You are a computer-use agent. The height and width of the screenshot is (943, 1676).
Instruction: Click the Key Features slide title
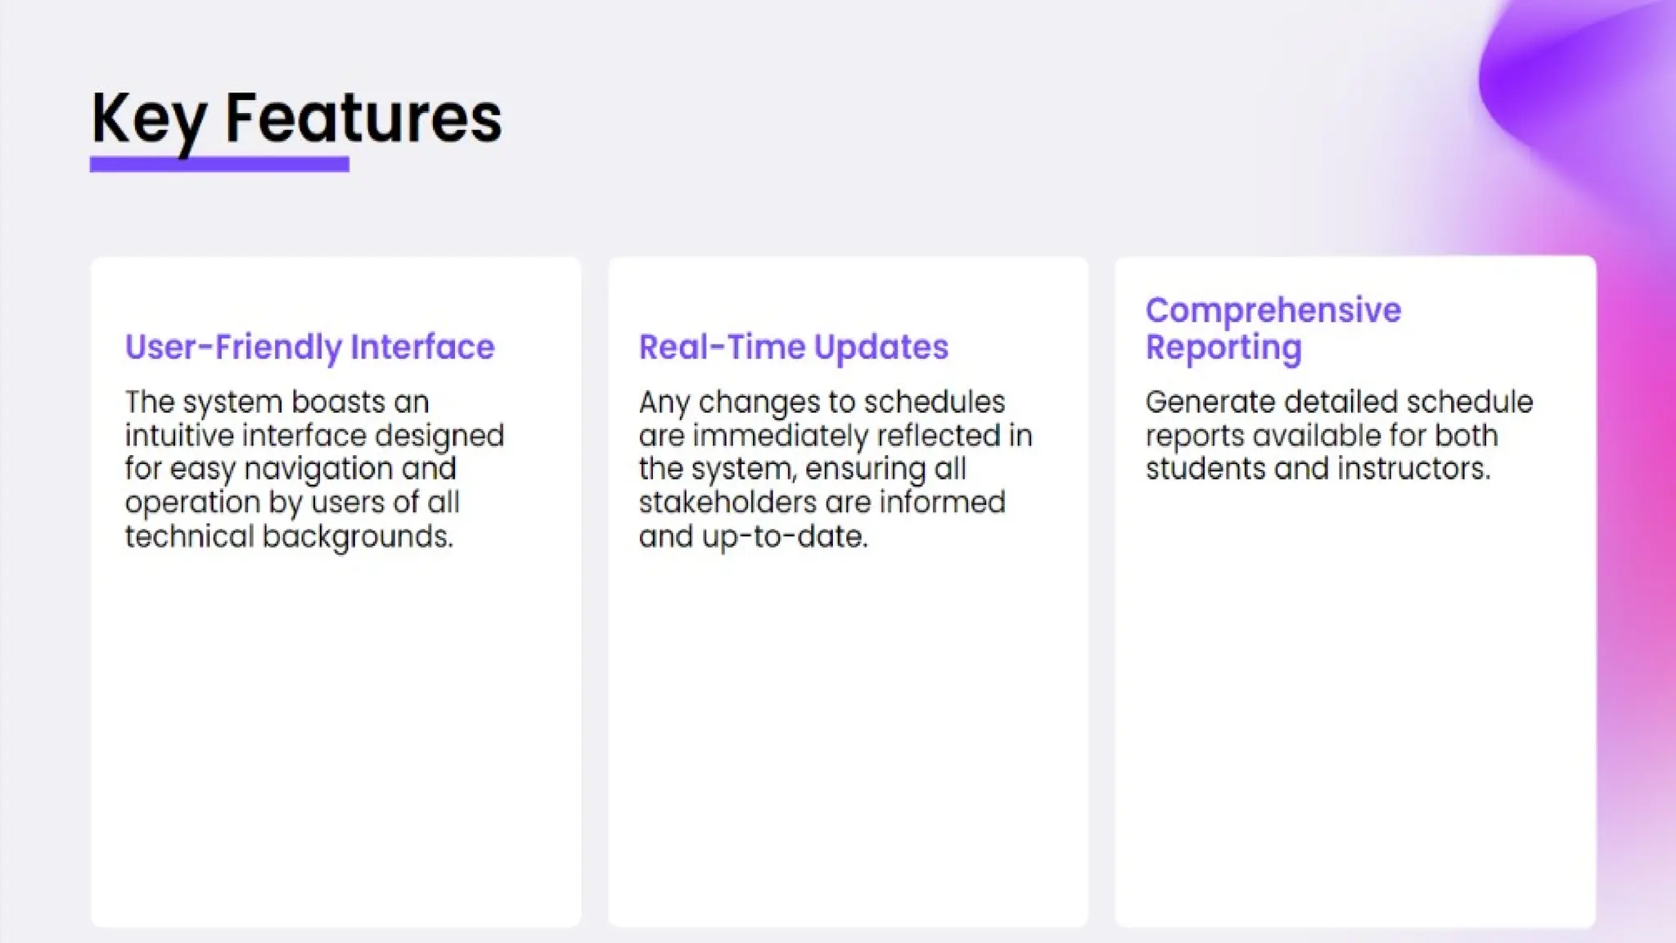295,119
